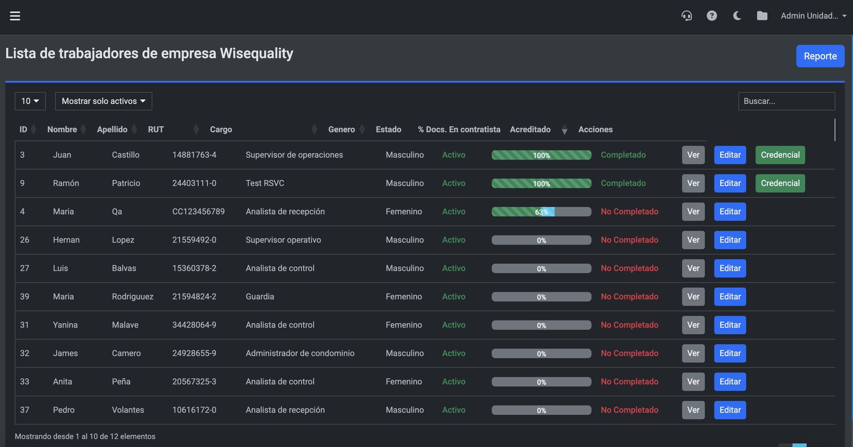Sort table by ID column arrows
The width and height of the screenshot is (853, 447).
[33, 130]
